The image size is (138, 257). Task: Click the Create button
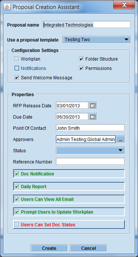pos(49,248)
